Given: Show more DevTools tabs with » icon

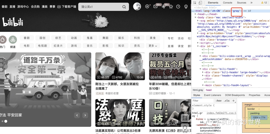Looking at the screenshot, I should pyautogui.click(x=251, y=2).
